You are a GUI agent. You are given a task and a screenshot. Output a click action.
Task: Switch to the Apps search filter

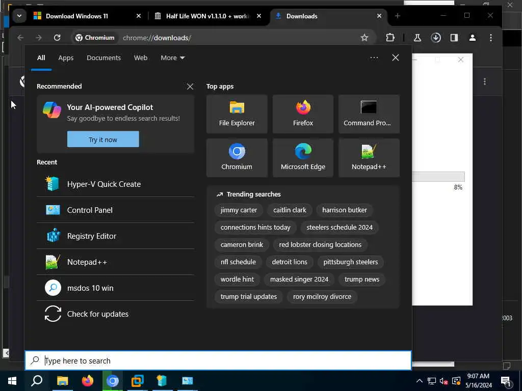pyautogui.click(x=66, y=58)
